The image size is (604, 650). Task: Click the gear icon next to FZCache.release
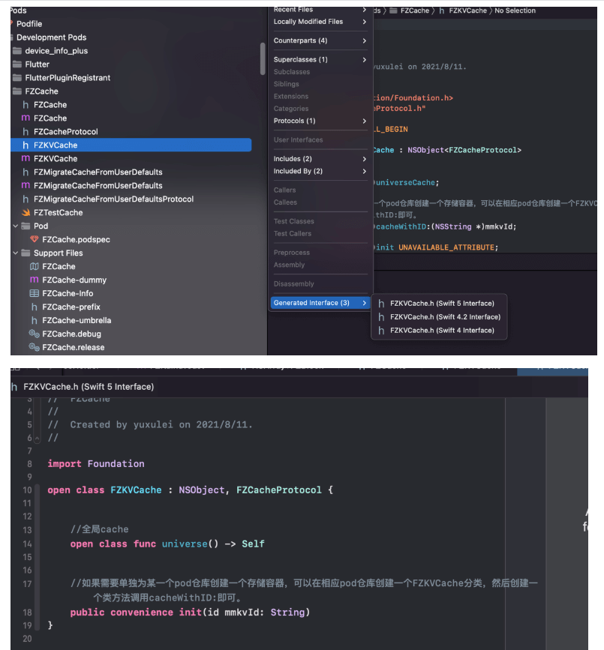pyautogui.click(x=34, y=348)
